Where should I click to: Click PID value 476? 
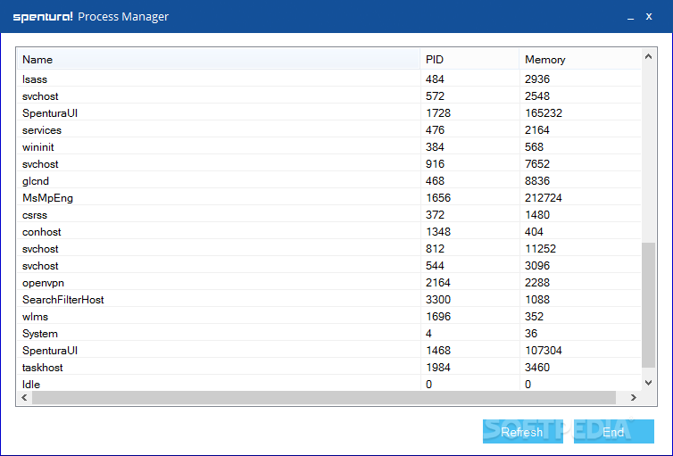[435, 130]
